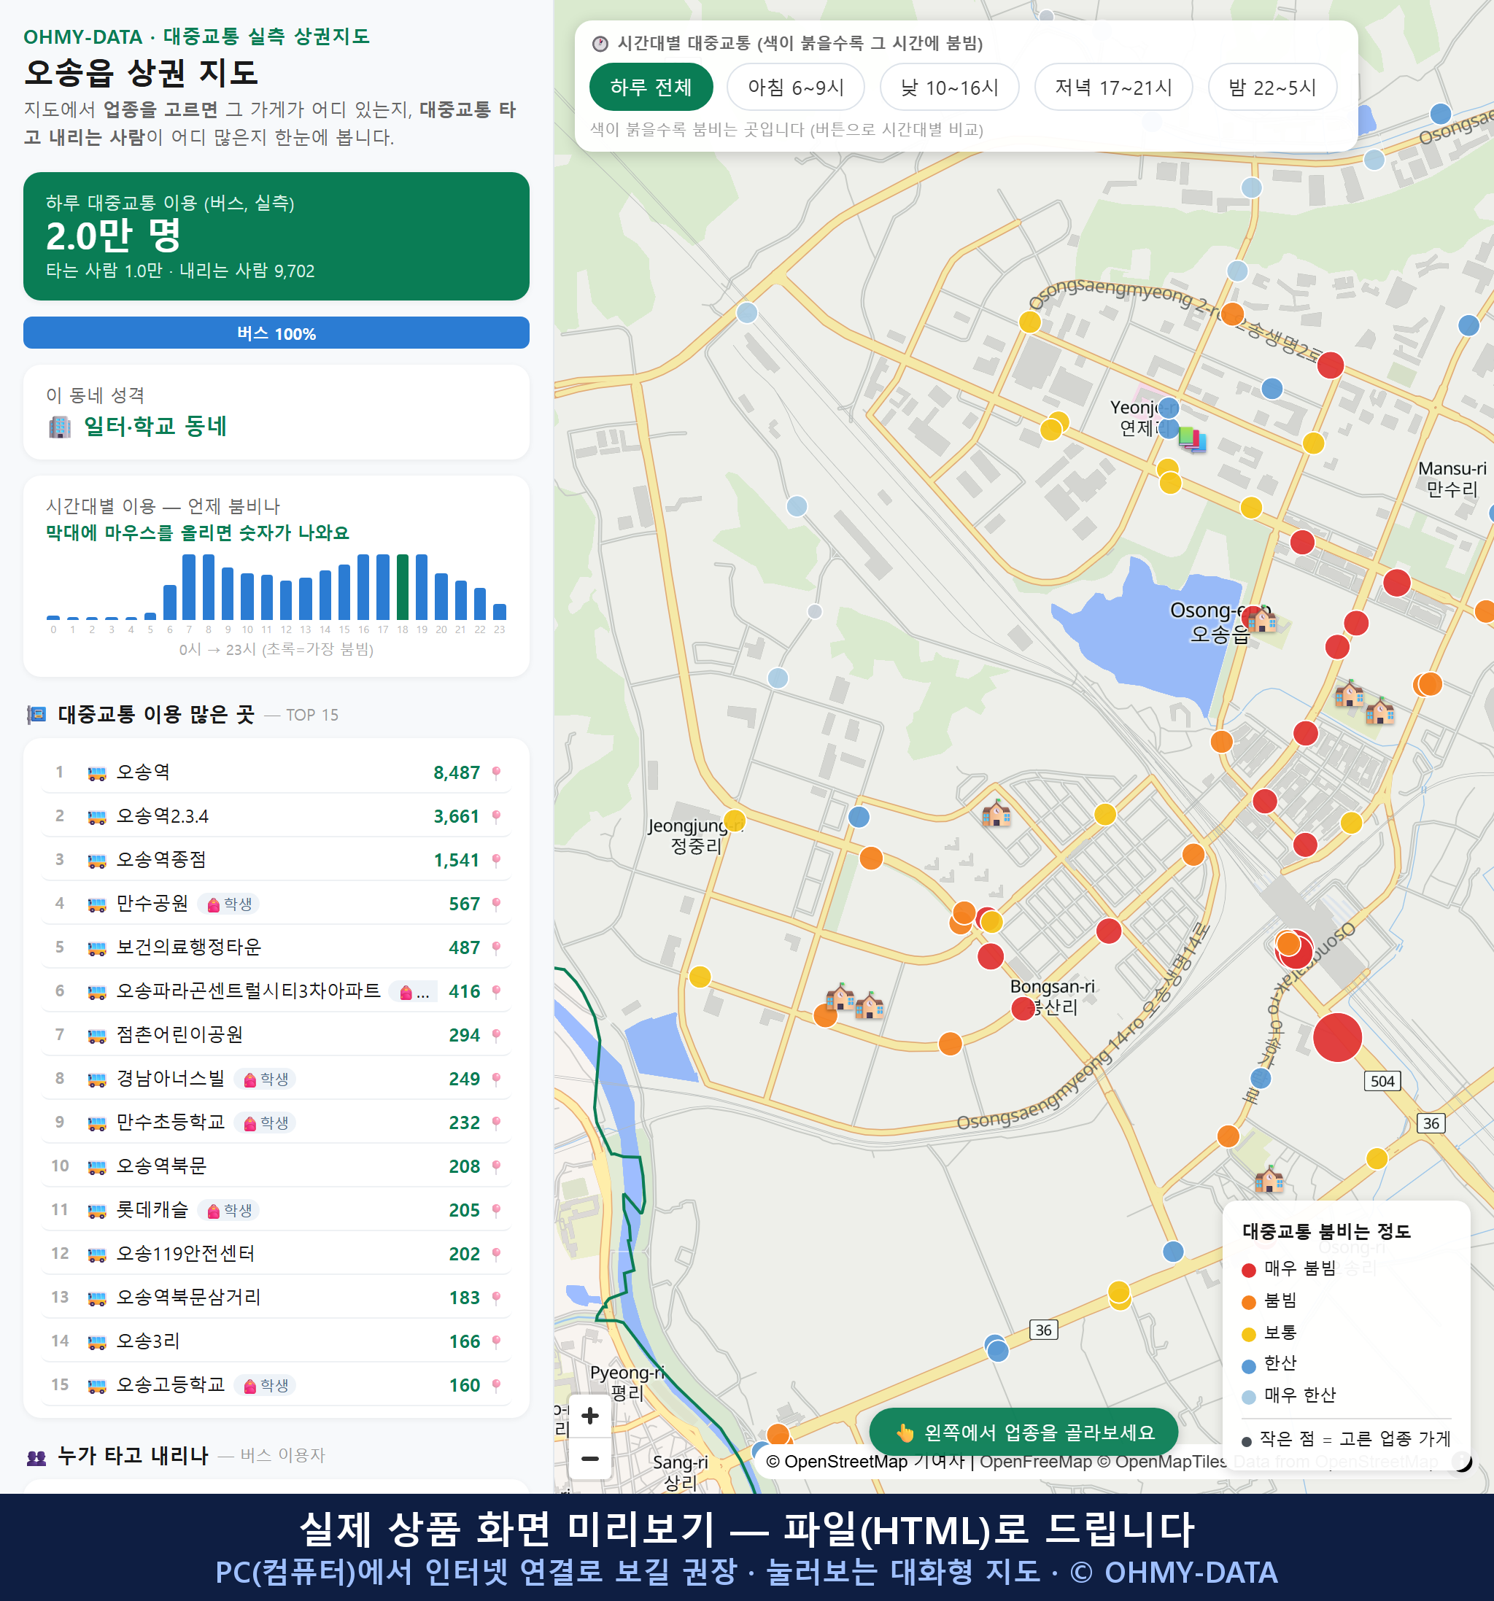Zoom in with the map plus button
1494x1601 pixels.
click(589, 1415)
